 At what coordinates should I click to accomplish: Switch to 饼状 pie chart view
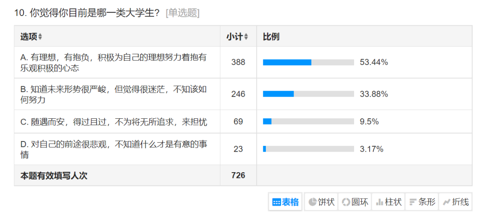pos(321,202)
